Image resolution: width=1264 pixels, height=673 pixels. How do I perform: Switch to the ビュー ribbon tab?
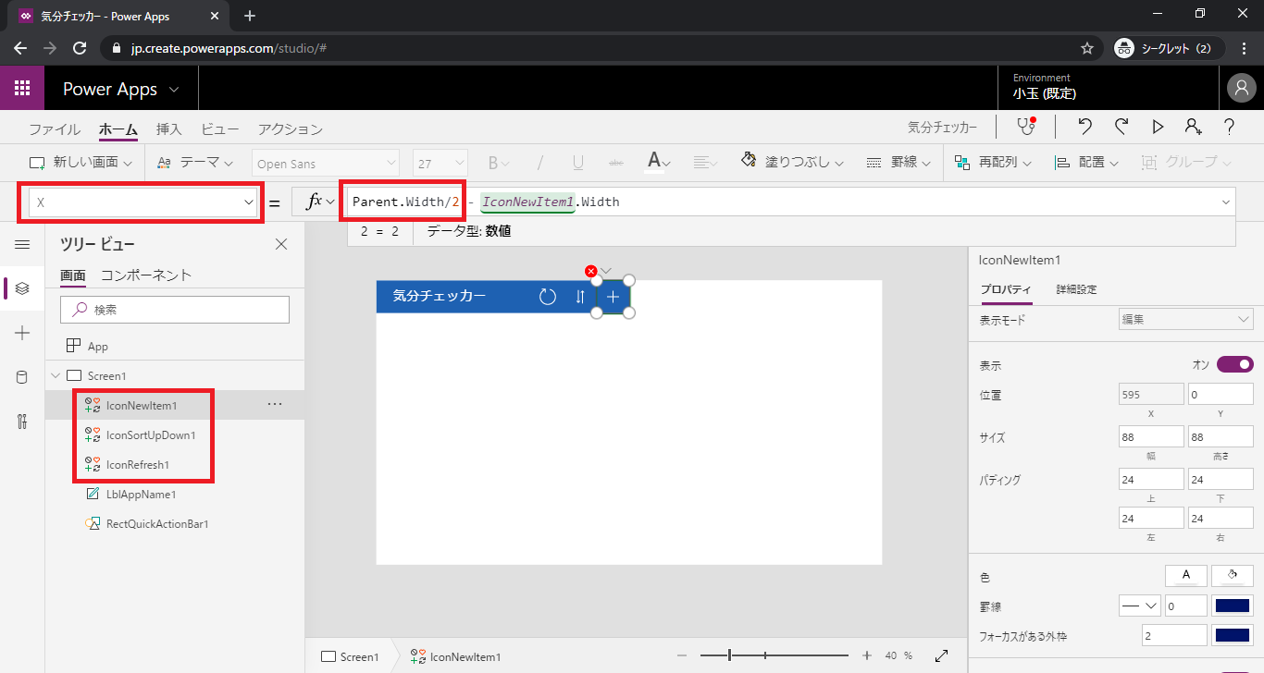[x=220, y=128]
